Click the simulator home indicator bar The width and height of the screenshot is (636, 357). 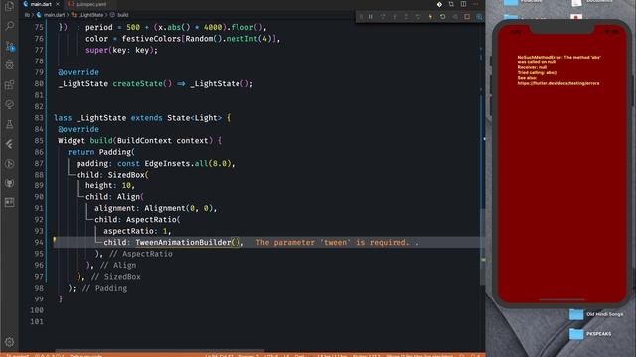tap(561, 299)
